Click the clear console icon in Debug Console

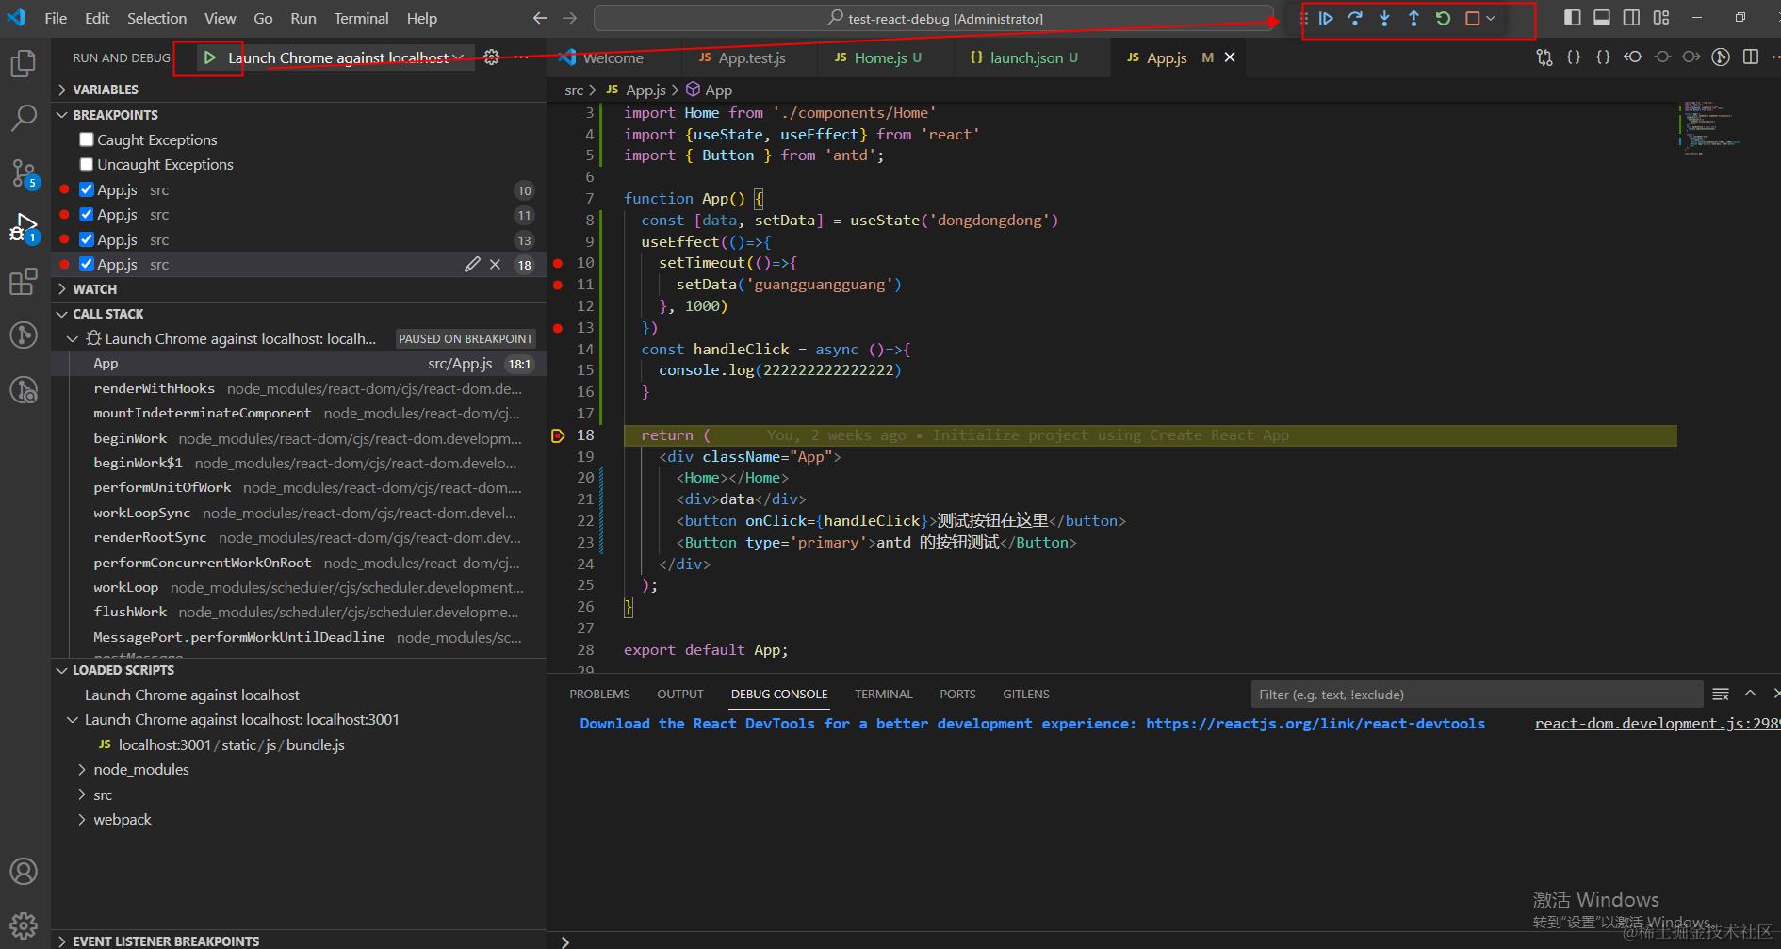1721,694
